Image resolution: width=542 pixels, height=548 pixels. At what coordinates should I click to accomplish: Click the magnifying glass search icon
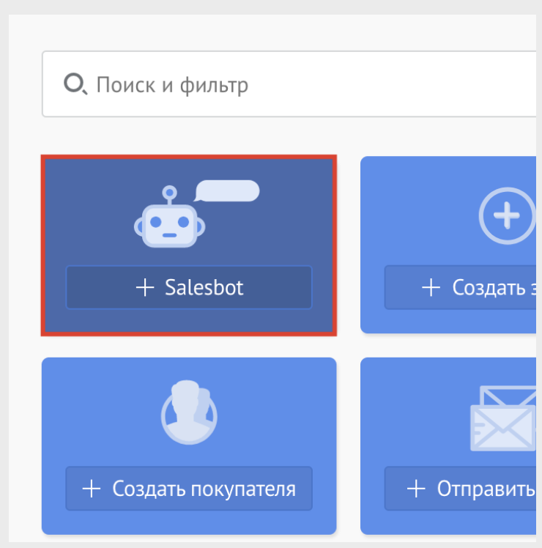click(75, 84)
